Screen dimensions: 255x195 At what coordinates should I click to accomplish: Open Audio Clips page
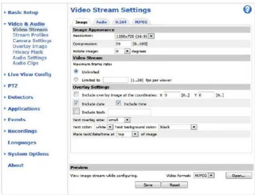(26, 63)
